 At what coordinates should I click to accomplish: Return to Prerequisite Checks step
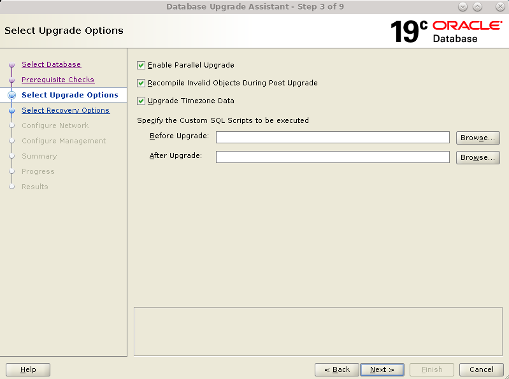point(58,80)
